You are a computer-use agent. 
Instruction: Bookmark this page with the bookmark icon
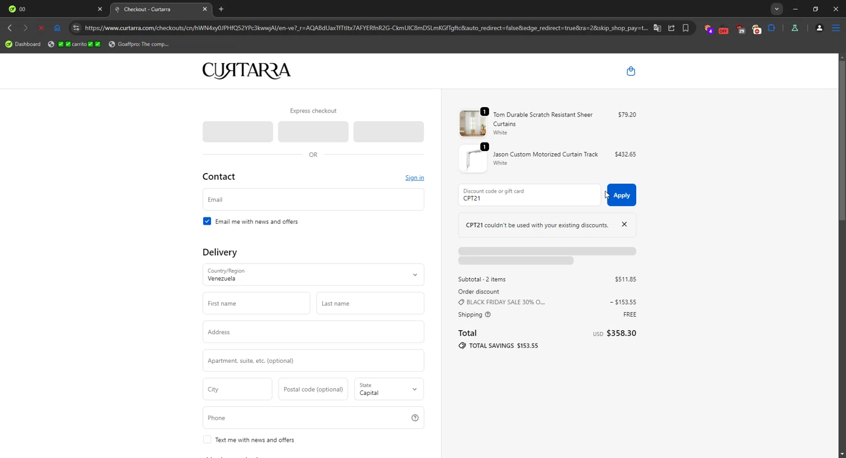[x=685, y=28]
